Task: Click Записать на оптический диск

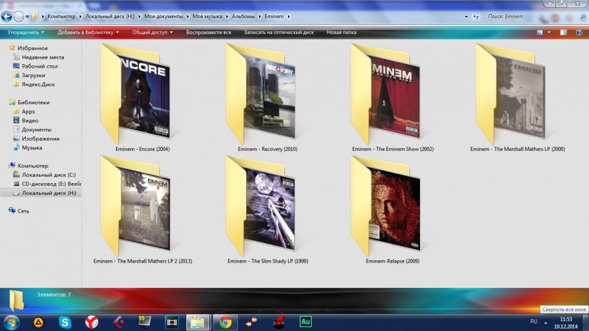Action: tap(279, 32)
